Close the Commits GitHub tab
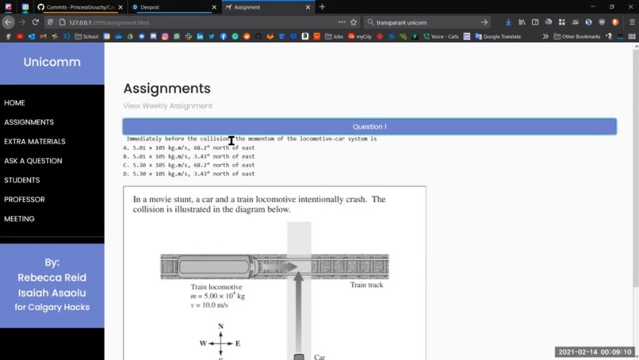 click(121, 7)
